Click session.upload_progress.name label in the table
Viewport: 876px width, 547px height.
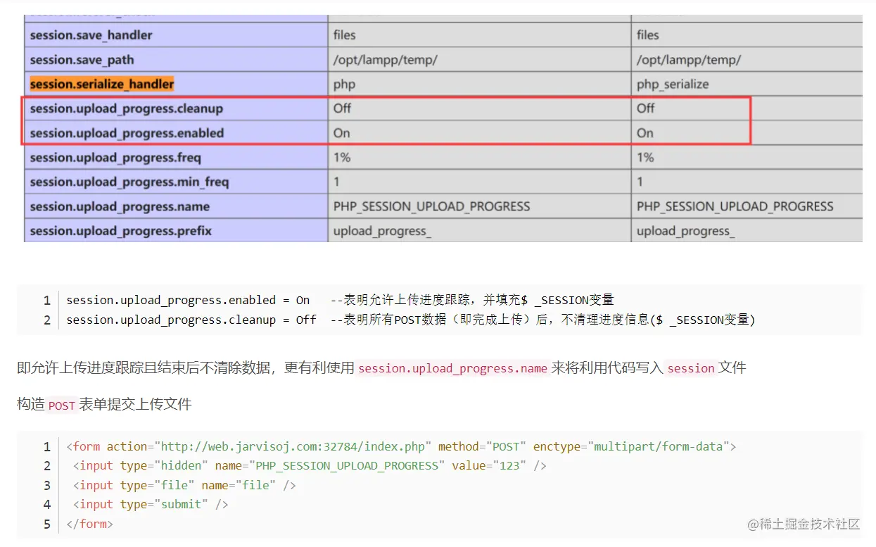point(120,207)
